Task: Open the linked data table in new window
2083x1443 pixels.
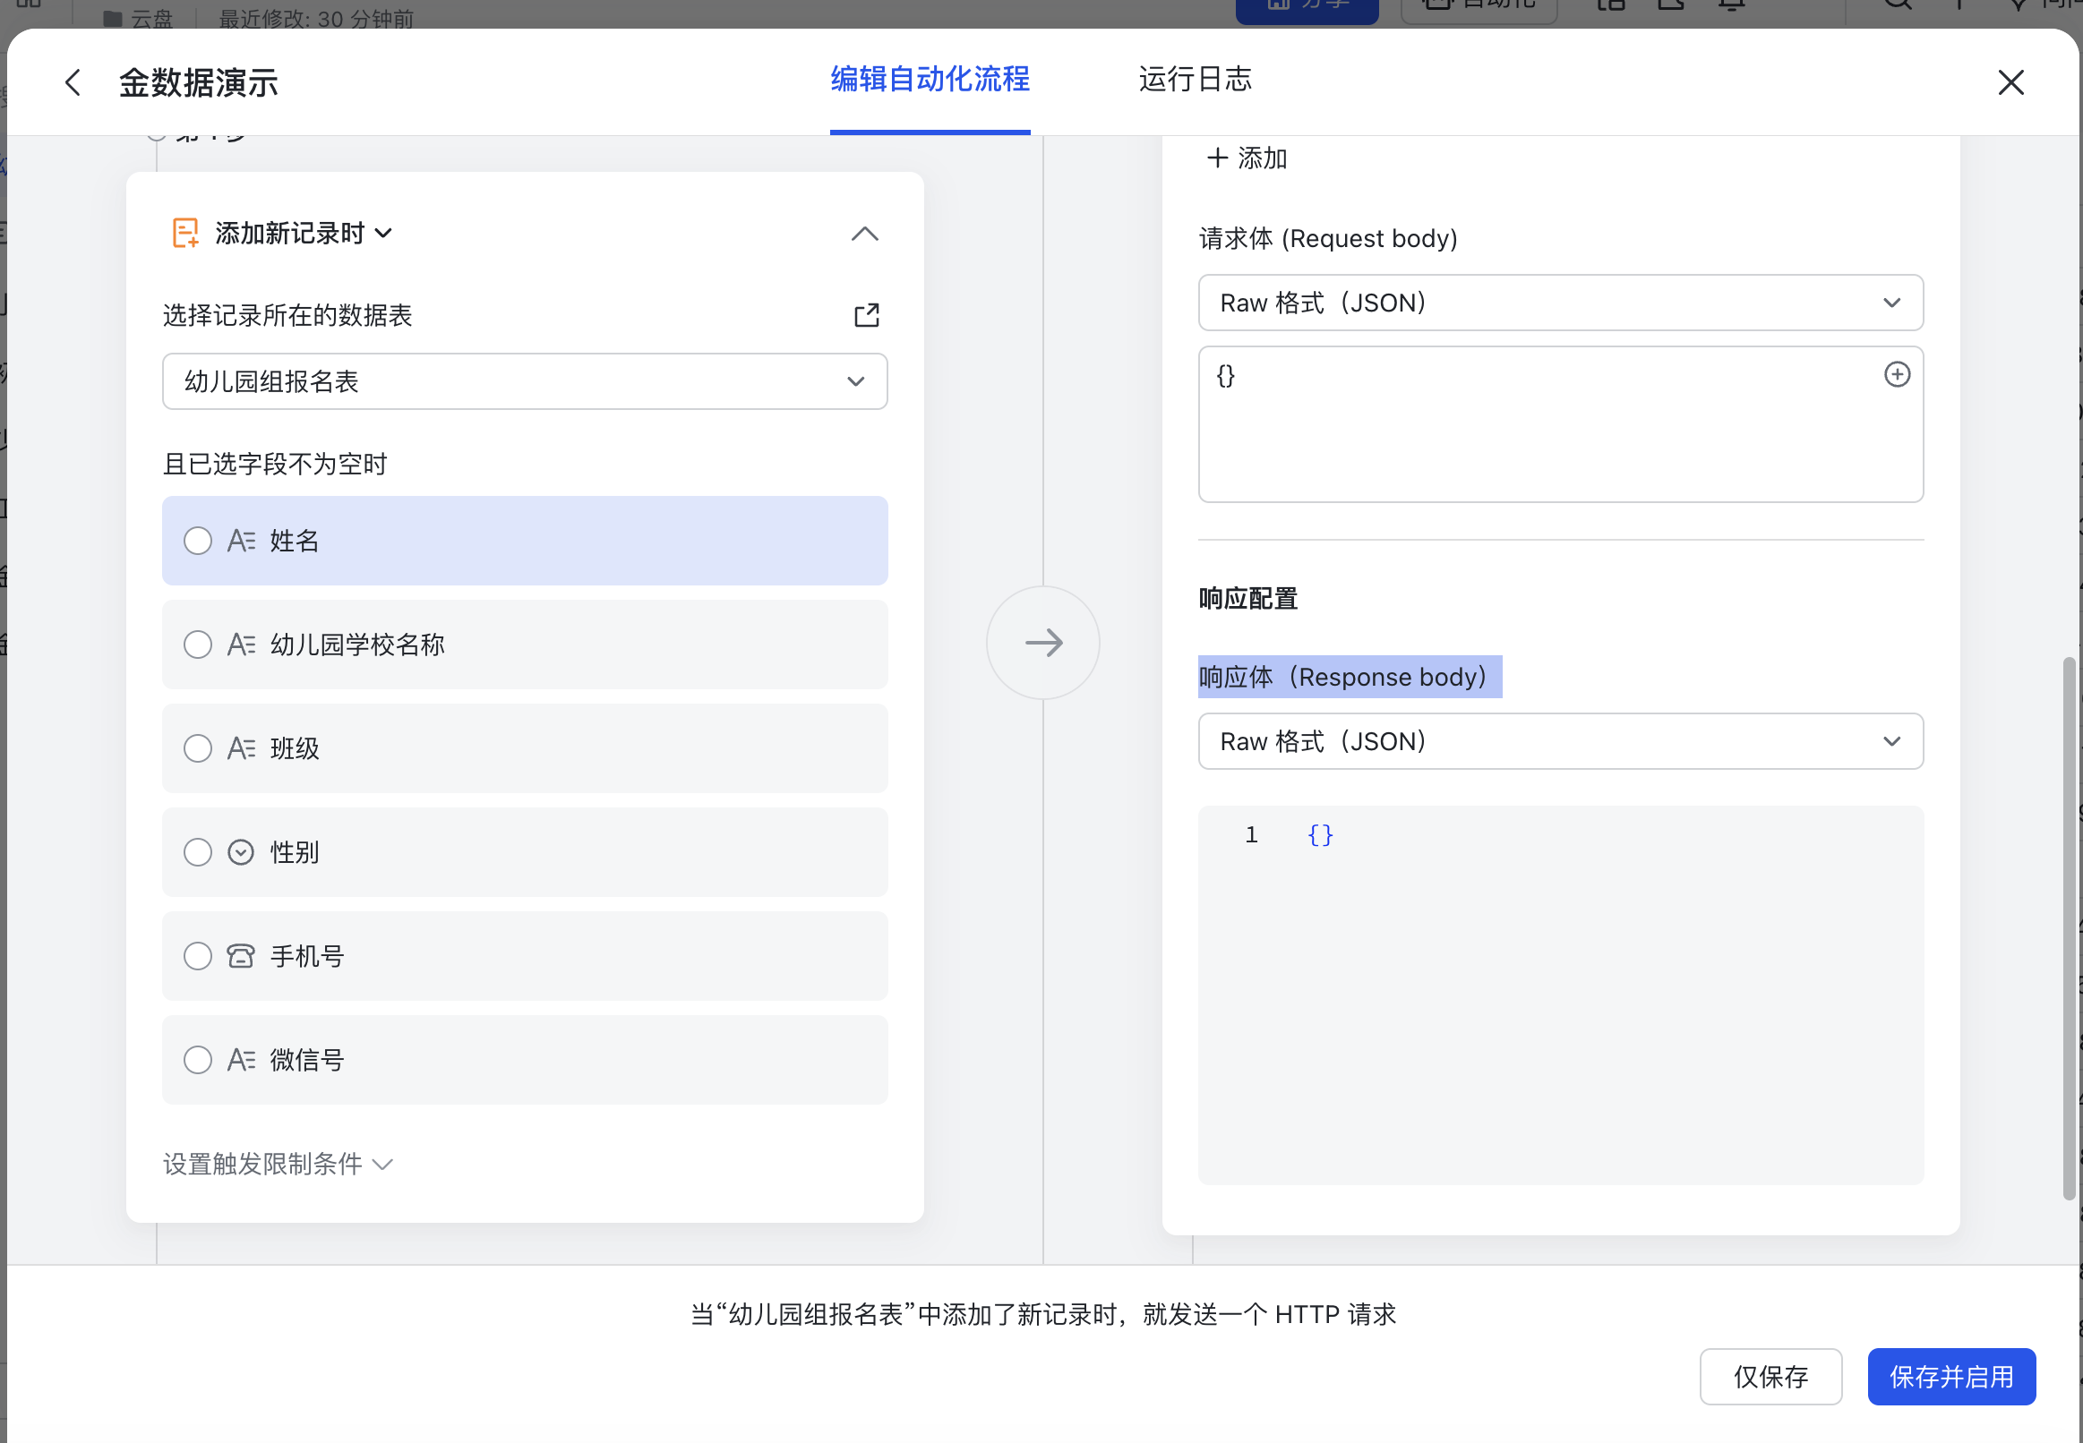Action: coord(867,314)
